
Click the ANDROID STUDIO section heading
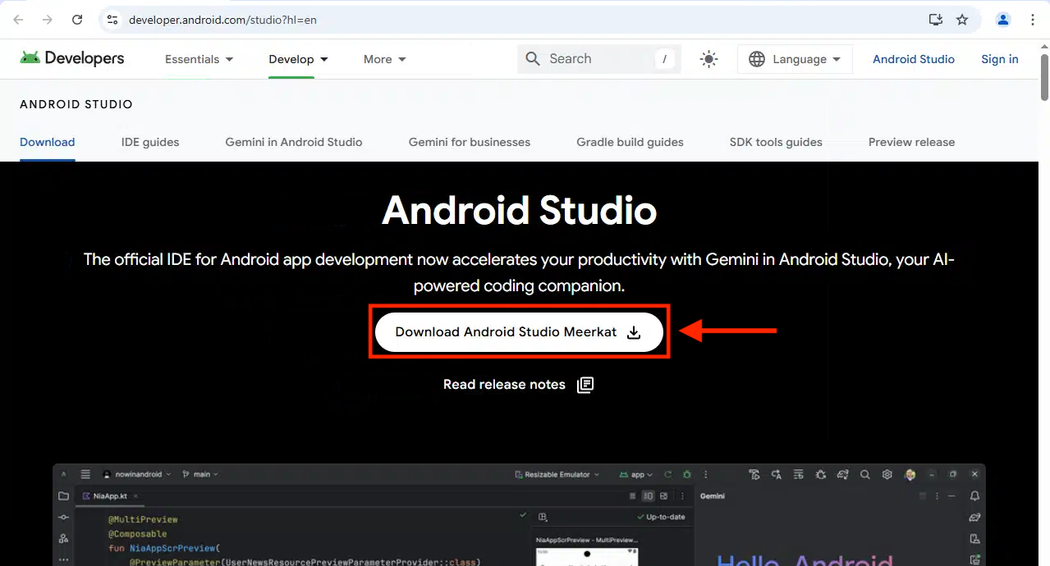click(76, 104)
